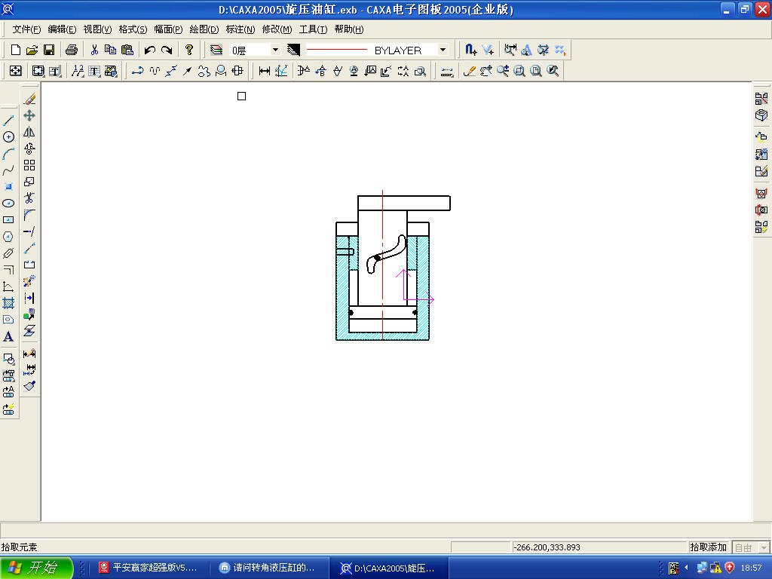
Task: Cut selection with the scissors icon
Action: coord(94,50)
